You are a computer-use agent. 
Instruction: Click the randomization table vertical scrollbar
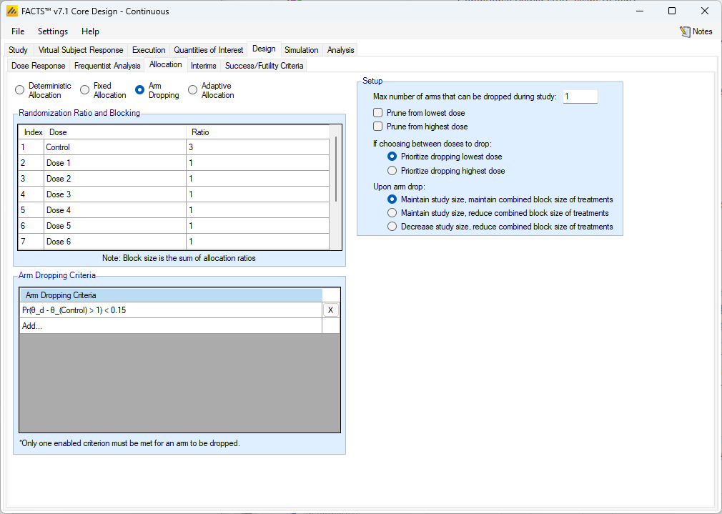coord(335,169)
